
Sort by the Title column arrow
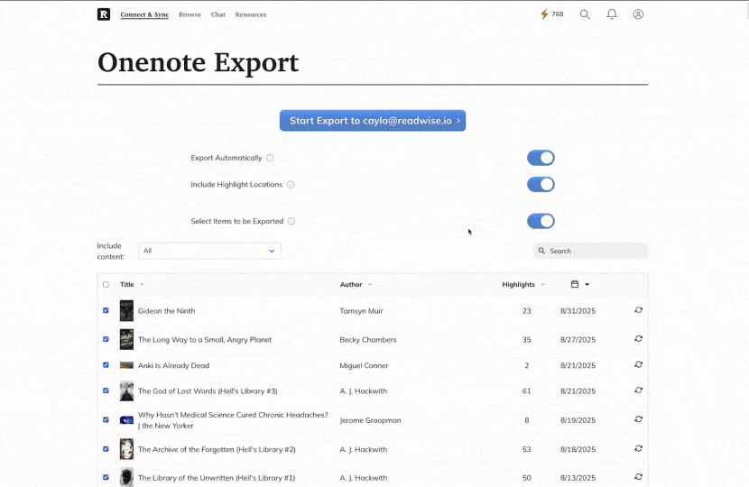pyautogui.click(x=142, y=285)
